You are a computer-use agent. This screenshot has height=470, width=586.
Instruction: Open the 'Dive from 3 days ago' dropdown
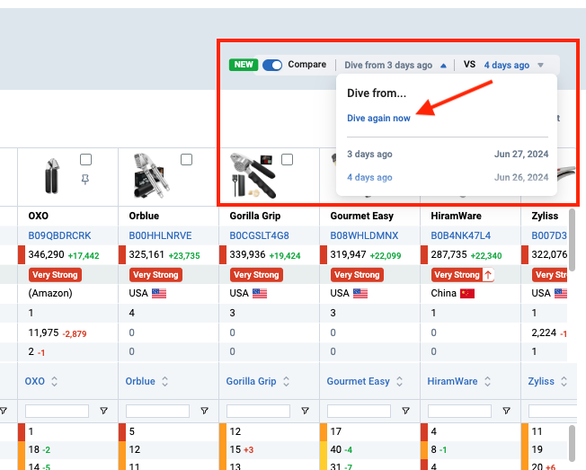[x=395, y=65]
